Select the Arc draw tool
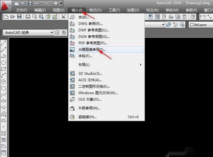 tap(3, 75)
